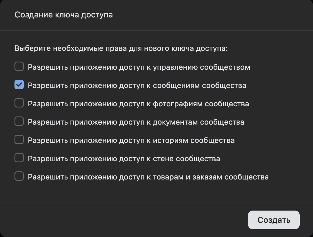Enable access to community photos
The image size is (313, 237).
[19, 103]
